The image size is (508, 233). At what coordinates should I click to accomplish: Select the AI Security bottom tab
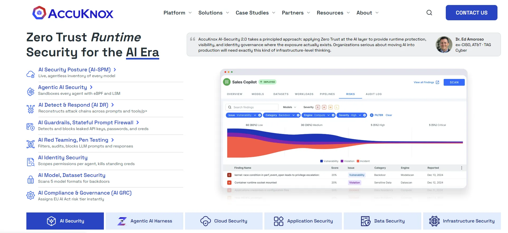[65, 221]
